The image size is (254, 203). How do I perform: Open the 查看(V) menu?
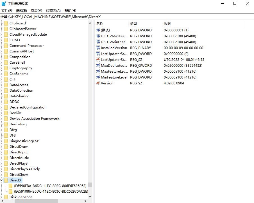(x=37, y=10)
